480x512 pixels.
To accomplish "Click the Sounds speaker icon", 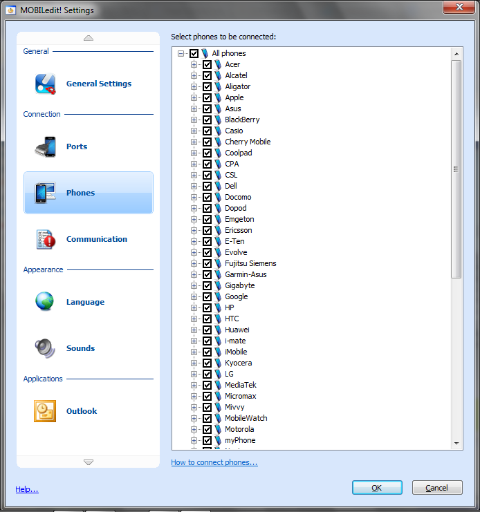I will [45, 348].
